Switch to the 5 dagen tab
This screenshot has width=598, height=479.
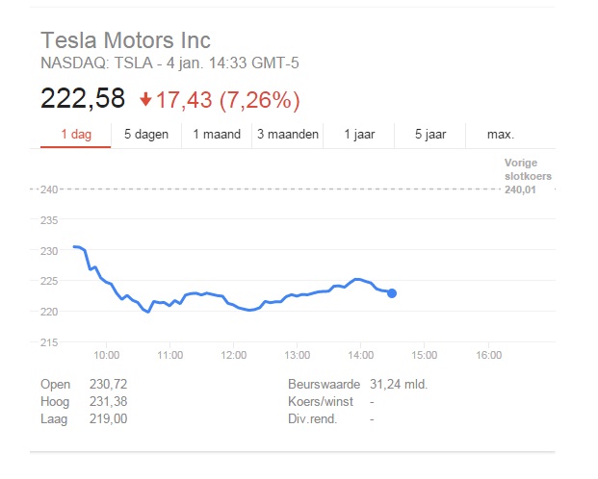tap(146, 135)
